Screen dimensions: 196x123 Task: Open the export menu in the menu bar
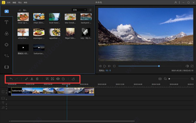coord(20,3)
